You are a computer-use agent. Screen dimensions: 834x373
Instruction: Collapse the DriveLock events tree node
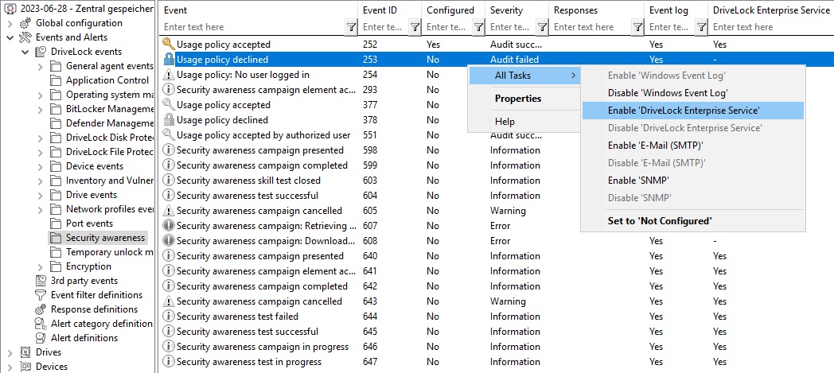25,52
